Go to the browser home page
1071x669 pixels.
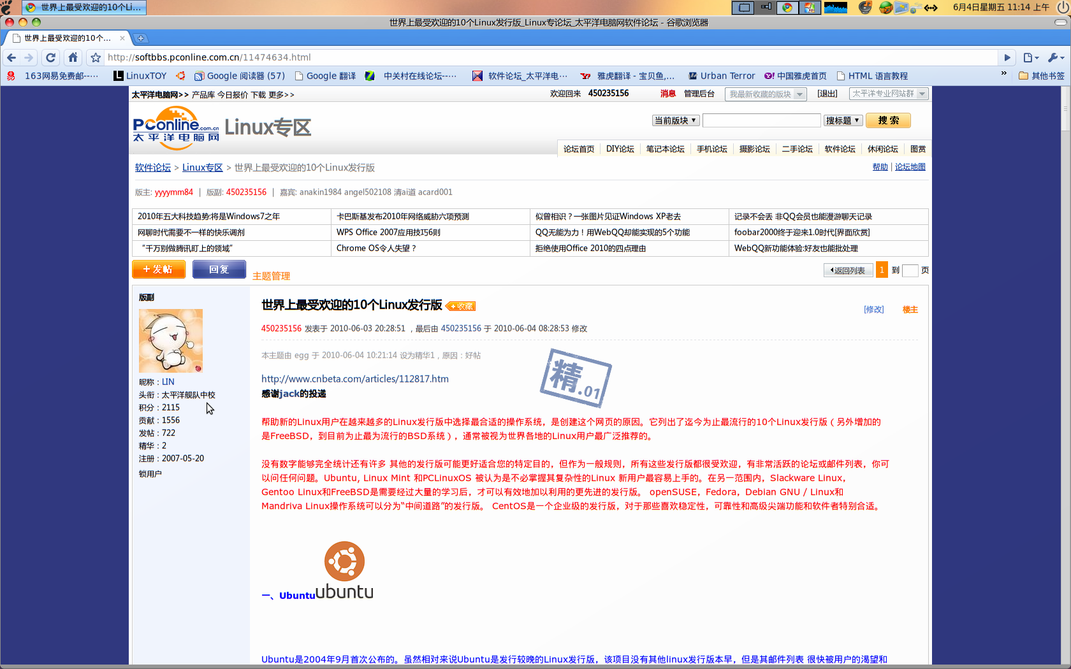click(73, 57)
